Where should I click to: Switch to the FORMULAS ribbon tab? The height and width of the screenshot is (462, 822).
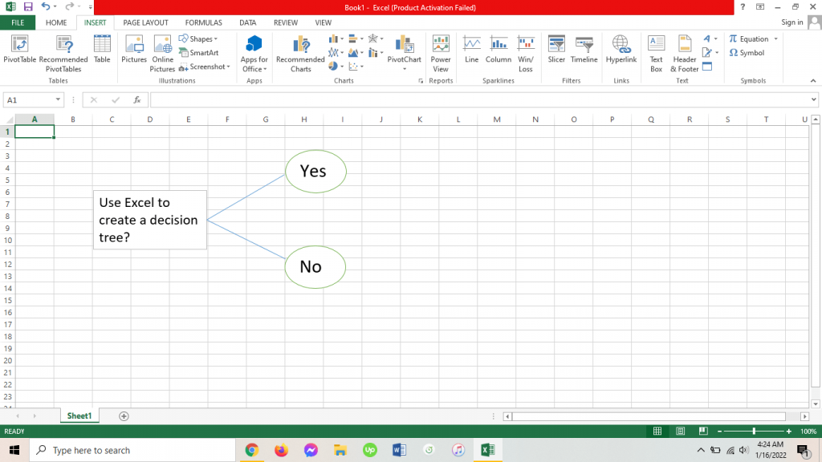coord(203,22)
